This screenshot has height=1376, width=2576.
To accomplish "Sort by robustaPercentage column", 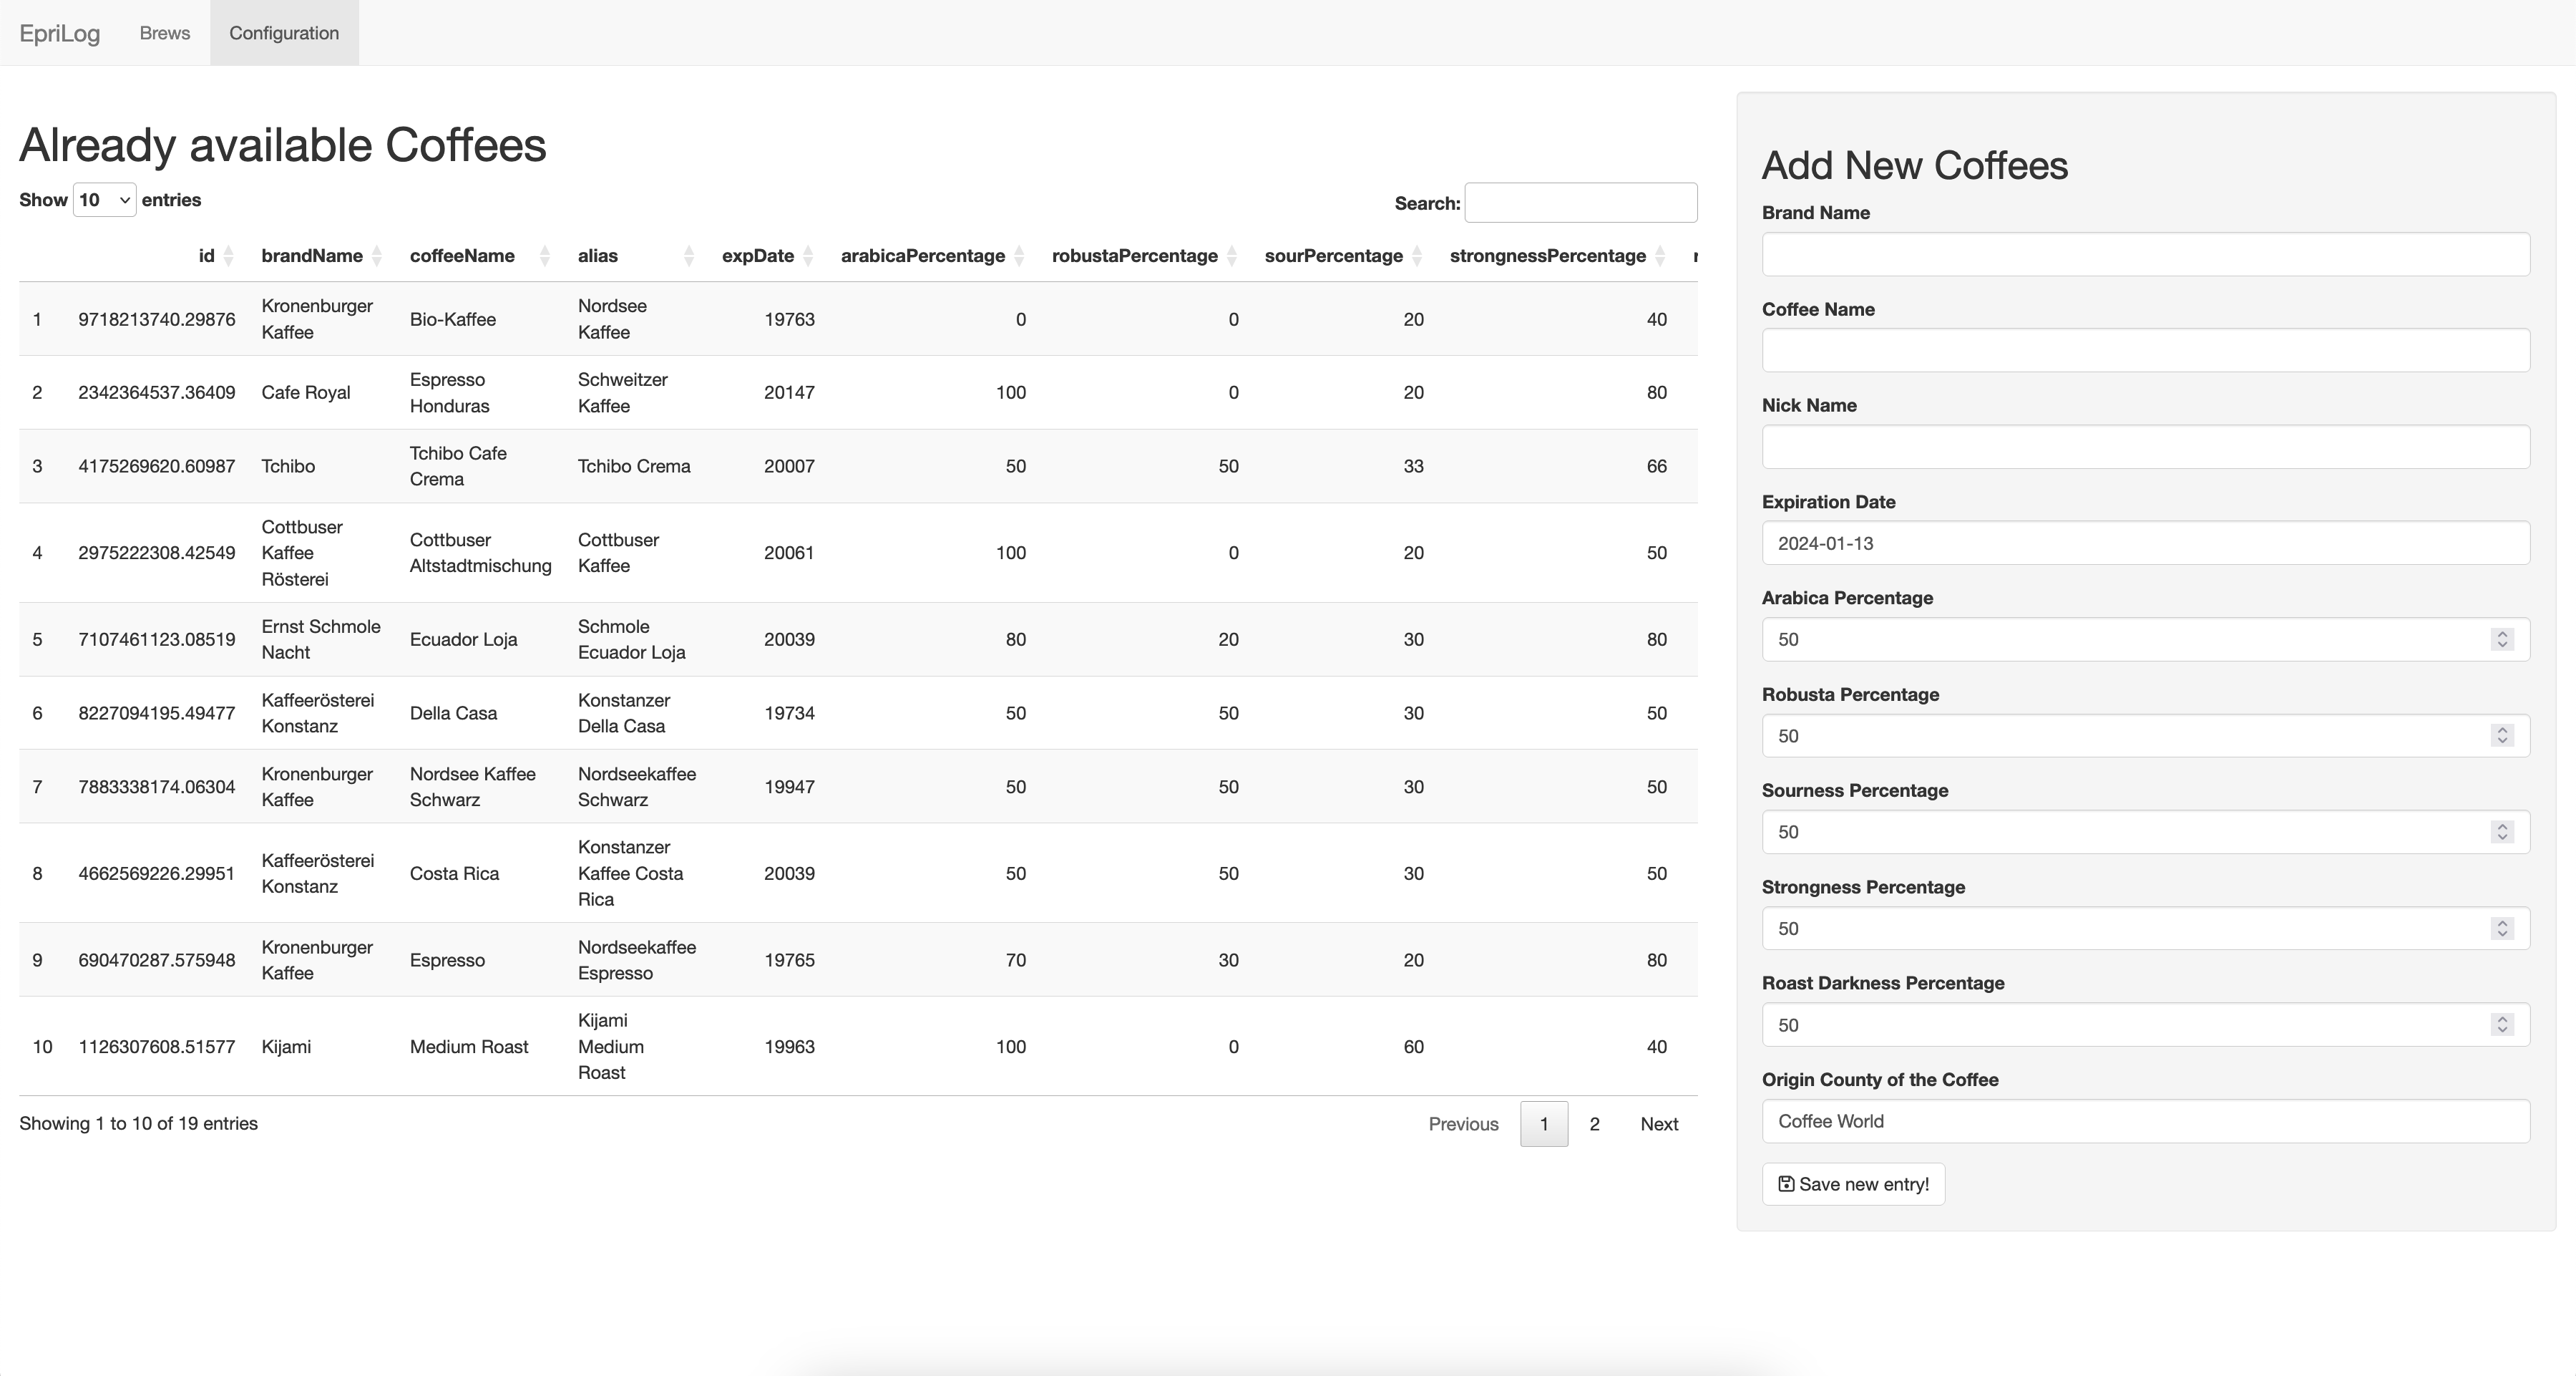I will pyautogui.click(x=1134, y=256).
